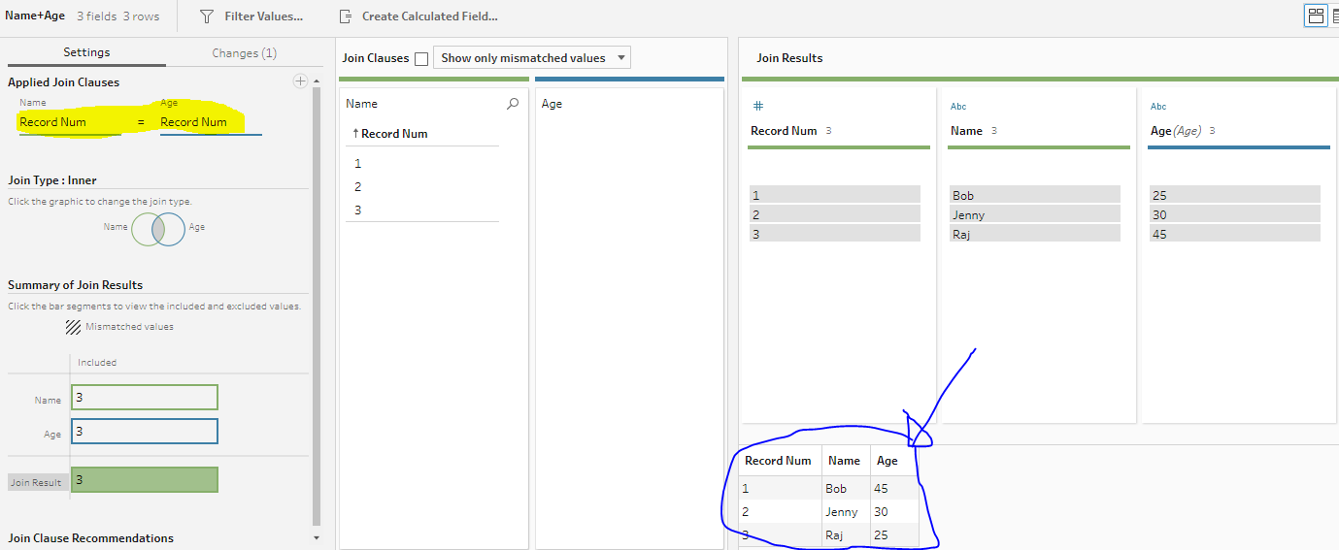Image resolution: width=1339 pixels, height=550 pixels.
Task: Click the Abc data type icon above Age
Action: (1158, 107)
